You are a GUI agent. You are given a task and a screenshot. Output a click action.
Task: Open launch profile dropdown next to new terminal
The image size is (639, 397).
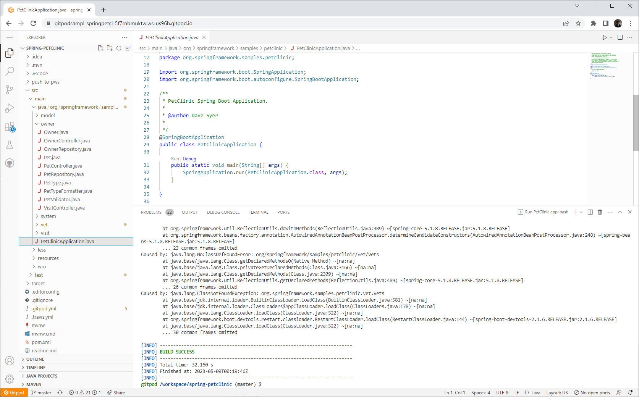point(581,212)
